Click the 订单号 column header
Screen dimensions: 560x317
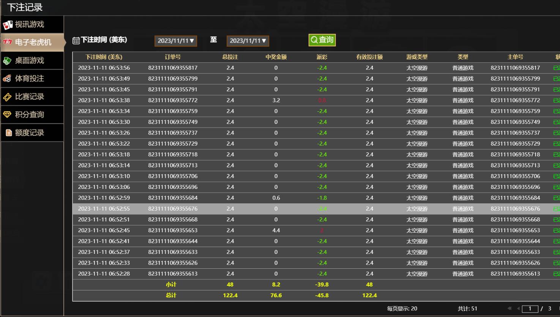[x=173, y=57]
